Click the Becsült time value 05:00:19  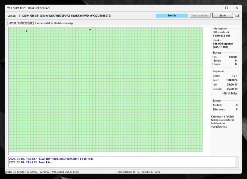(x=232, y=89)
